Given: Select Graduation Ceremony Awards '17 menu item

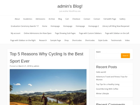Looking at the screenshot, I should pyautogui.click(x=25, y=26).
